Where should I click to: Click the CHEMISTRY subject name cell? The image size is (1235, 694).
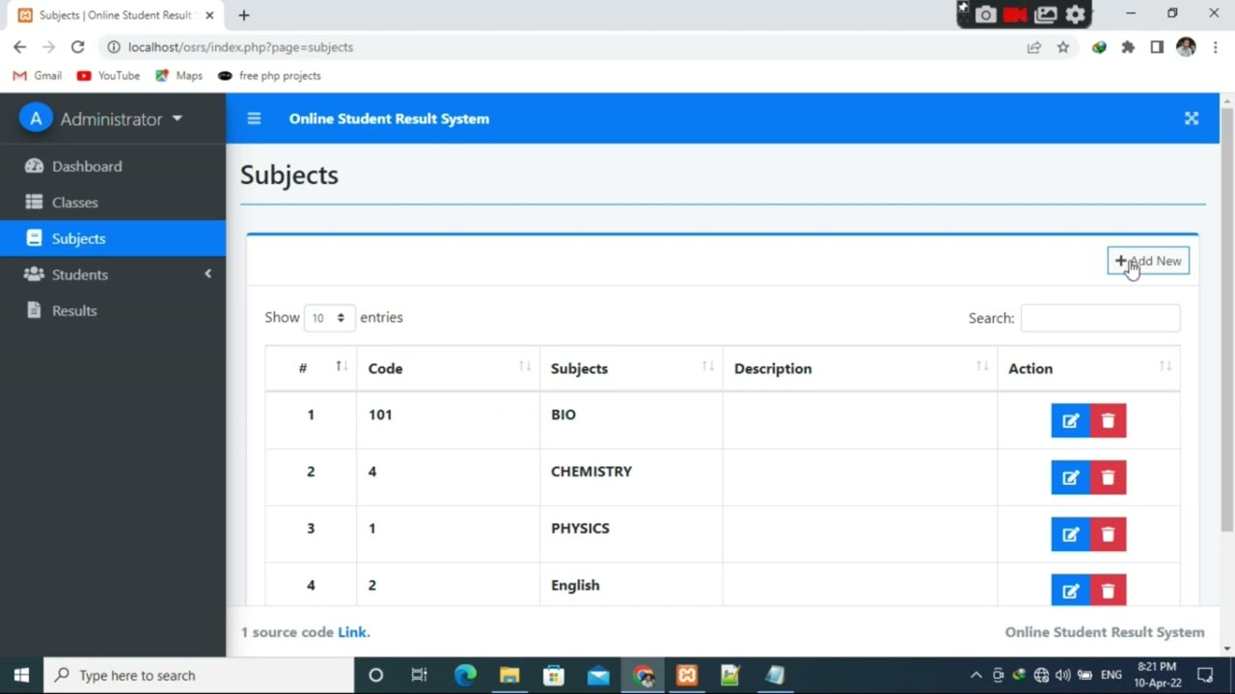632,477
